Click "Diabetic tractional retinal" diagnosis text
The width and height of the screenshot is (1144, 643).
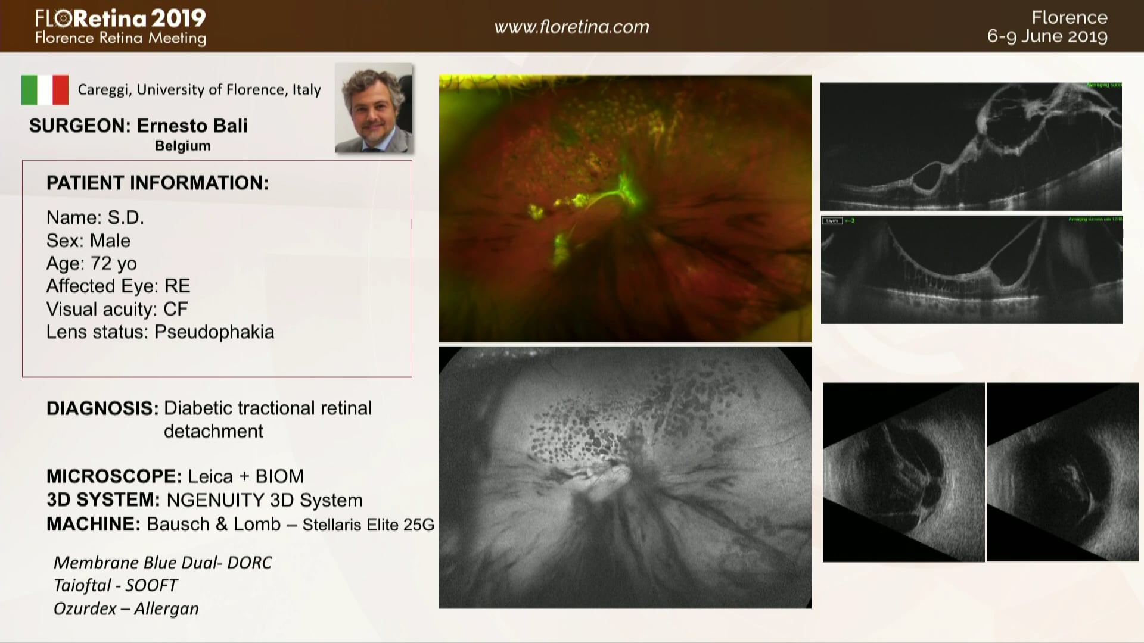click(x=268, y=408)
